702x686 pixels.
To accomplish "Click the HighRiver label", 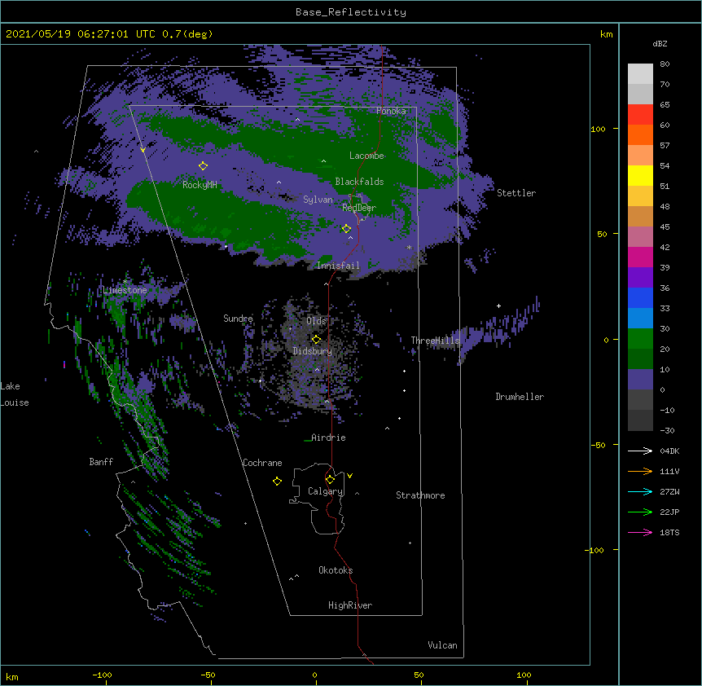I will tap(350, 605).
